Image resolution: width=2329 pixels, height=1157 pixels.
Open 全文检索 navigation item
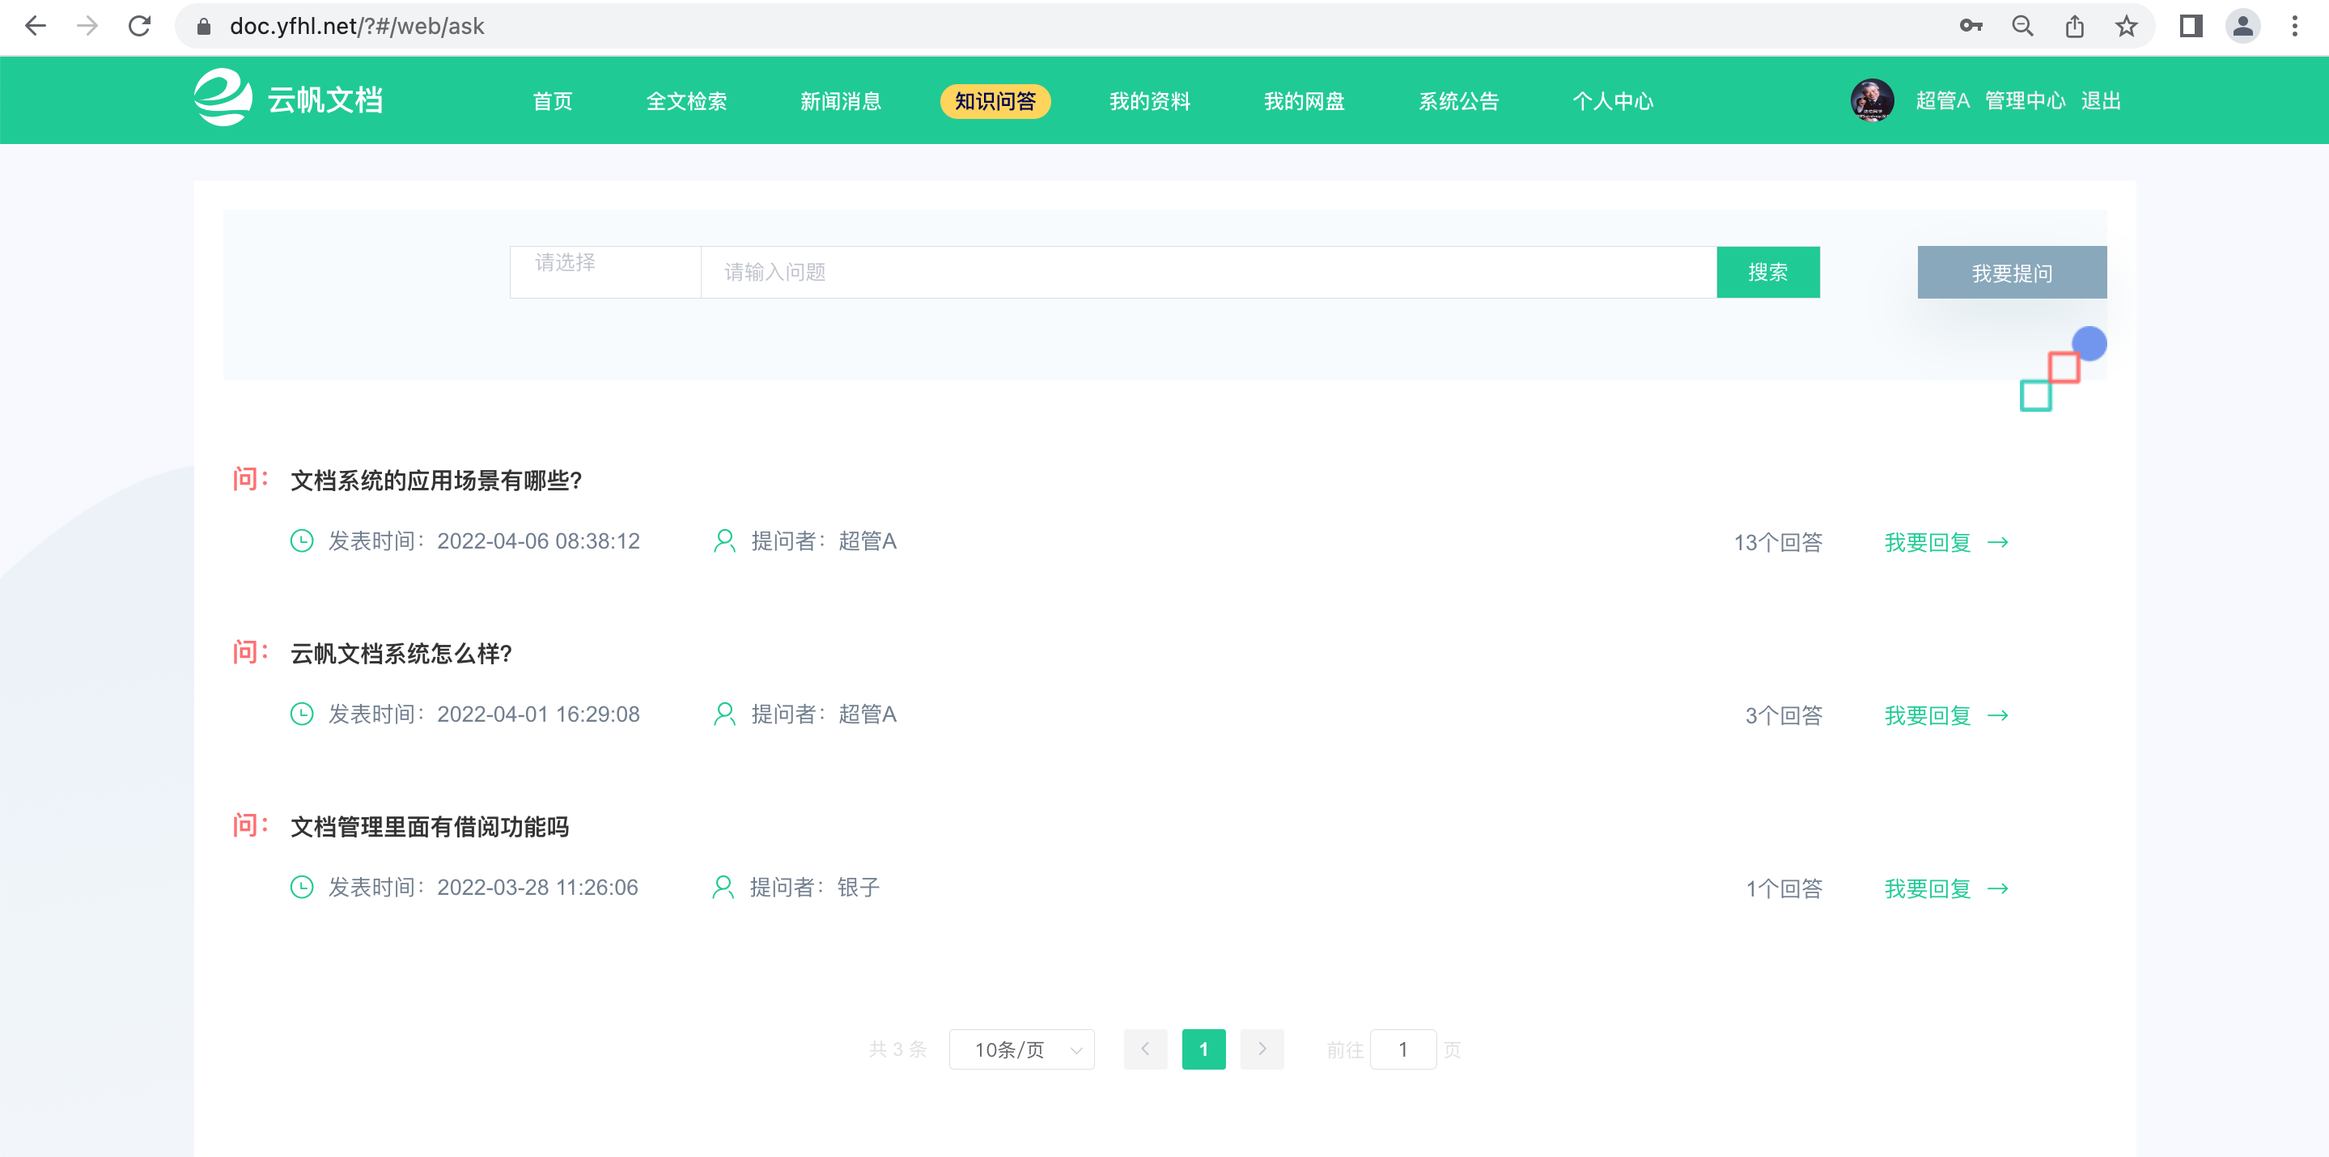686,100
